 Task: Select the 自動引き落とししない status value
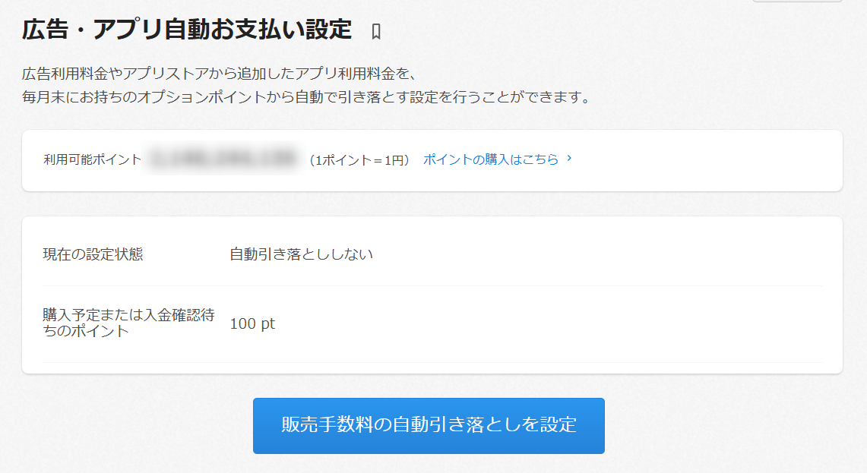tap(302, 254)
